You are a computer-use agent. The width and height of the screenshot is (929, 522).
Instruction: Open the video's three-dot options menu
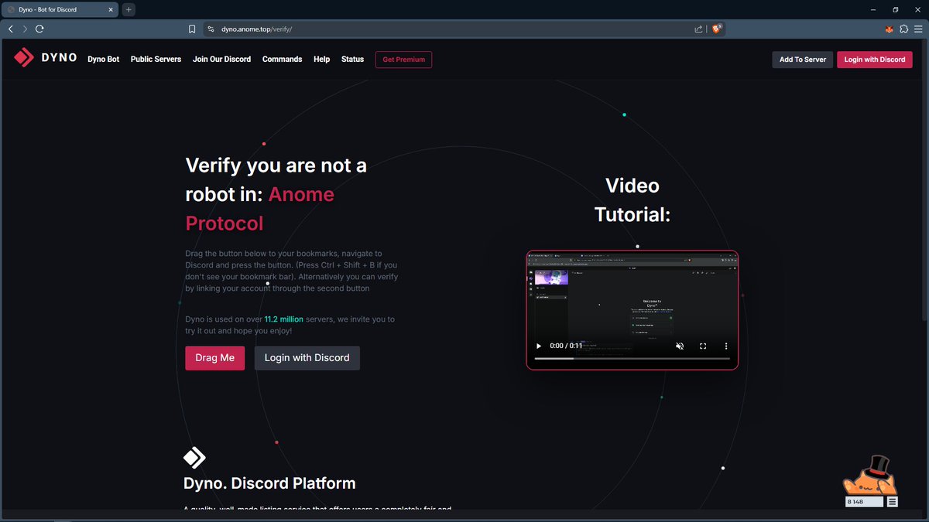coord(726,346)
